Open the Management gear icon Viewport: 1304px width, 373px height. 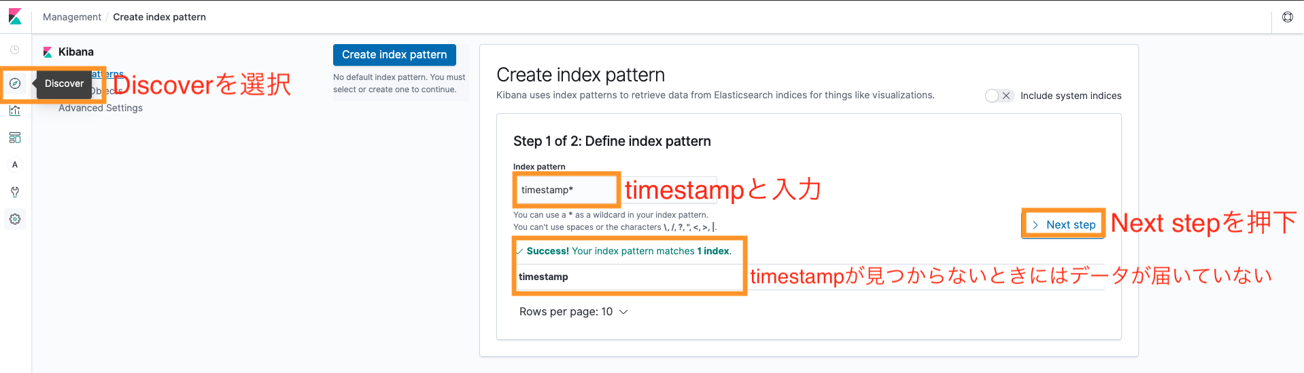tap(15, 219)
